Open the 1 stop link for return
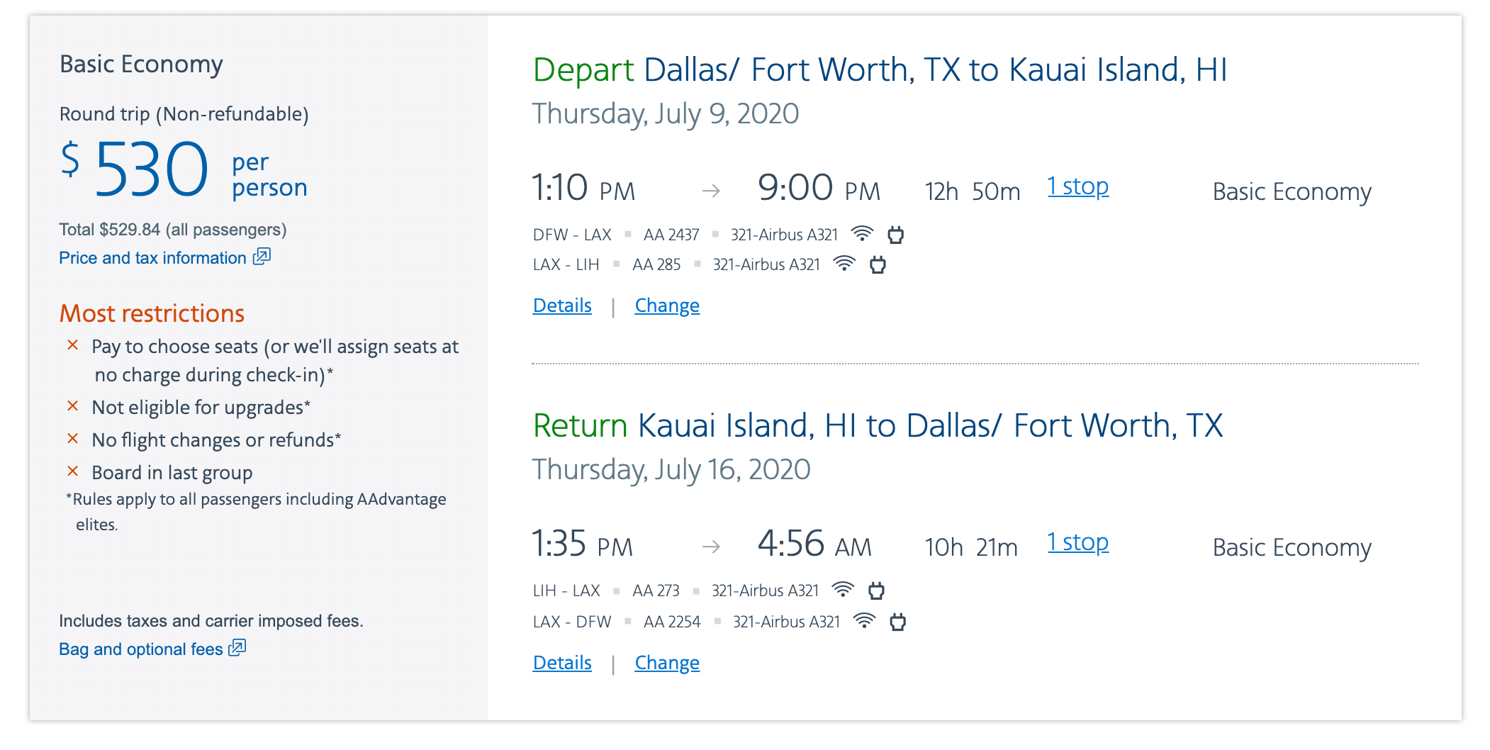This screenshot has height=750, width=1490. (x=1078, y=542)
